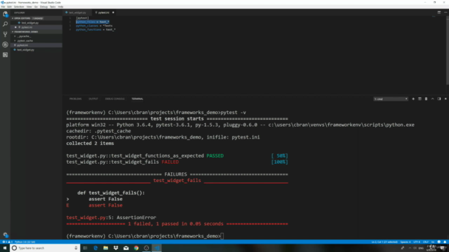Viewport: 449px width, 252px height.
Task: Change line endings via CRLF indicator
Action: (x=426, y=242)
